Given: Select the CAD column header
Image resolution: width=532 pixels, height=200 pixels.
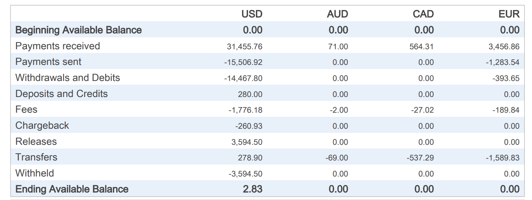Looking at the screenshot, I should point(423,14).
